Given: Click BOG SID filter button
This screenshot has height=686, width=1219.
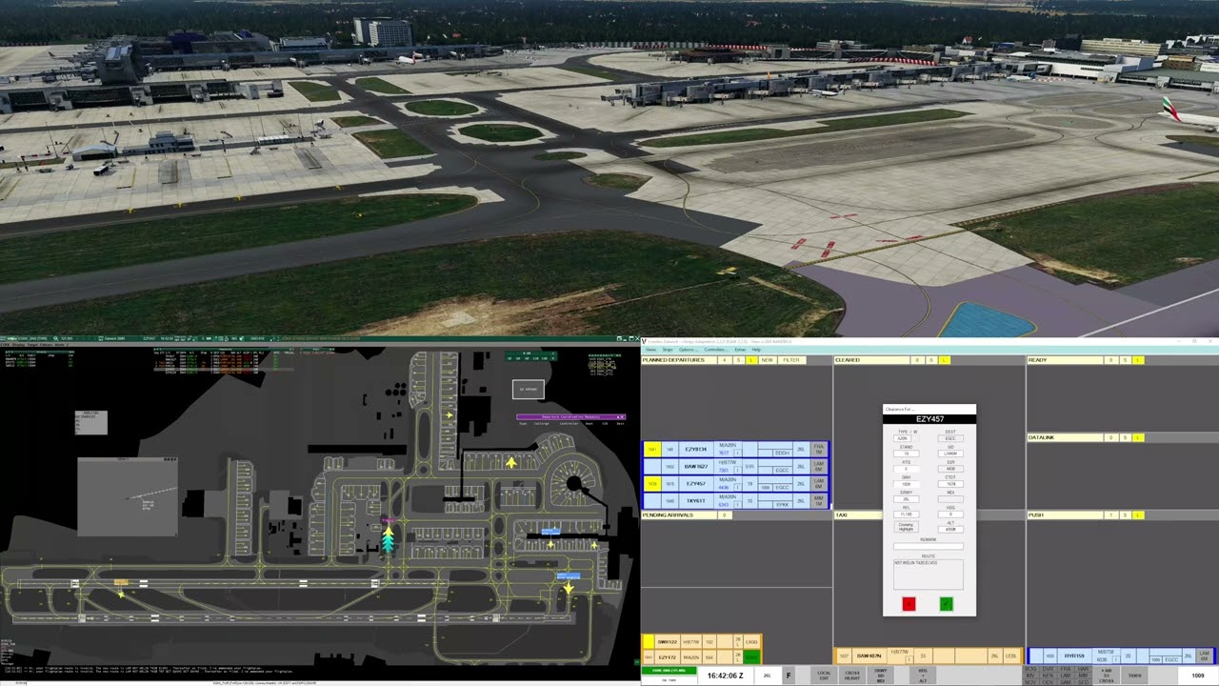Looking at the screenshot, I should [x=1031, y=669].
